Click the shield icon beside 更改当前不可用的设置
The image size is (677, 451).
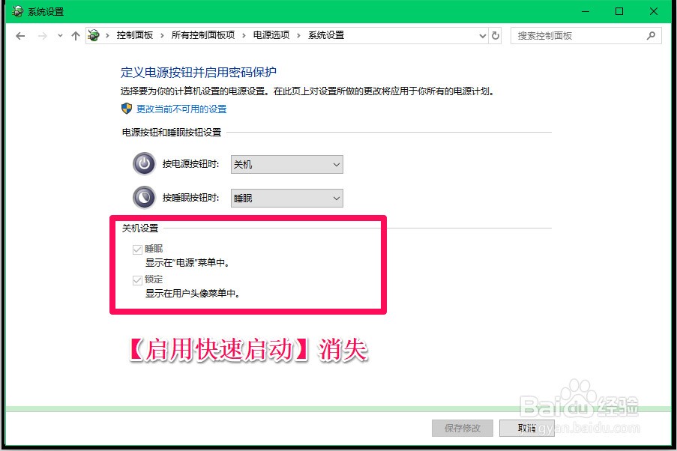click(x=127, y=109)
